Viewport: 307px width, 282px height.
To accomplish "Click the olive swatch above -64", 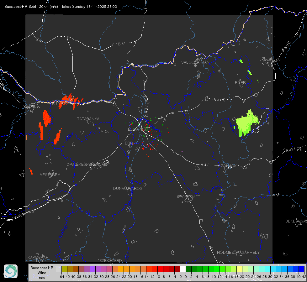I will (64, 269).
